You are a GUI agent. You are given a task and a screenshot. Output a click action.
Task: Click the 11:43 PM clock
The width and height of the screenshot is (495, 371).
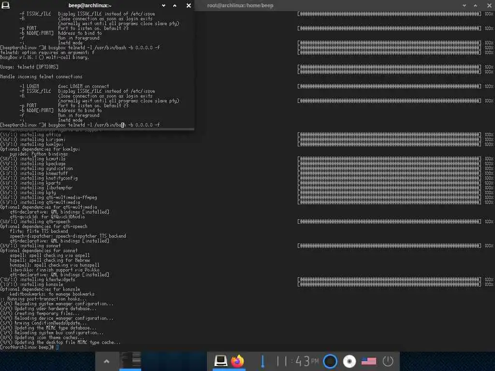pos(297,361)
